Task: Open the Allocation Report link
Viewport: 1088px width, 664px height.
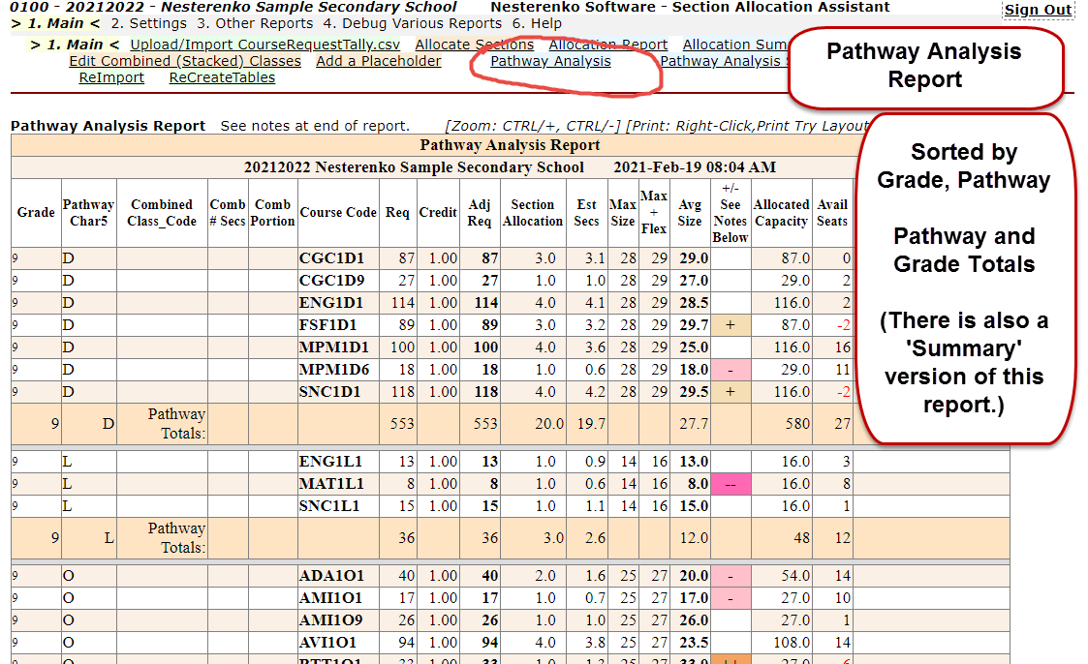Action: pos(607,45)
